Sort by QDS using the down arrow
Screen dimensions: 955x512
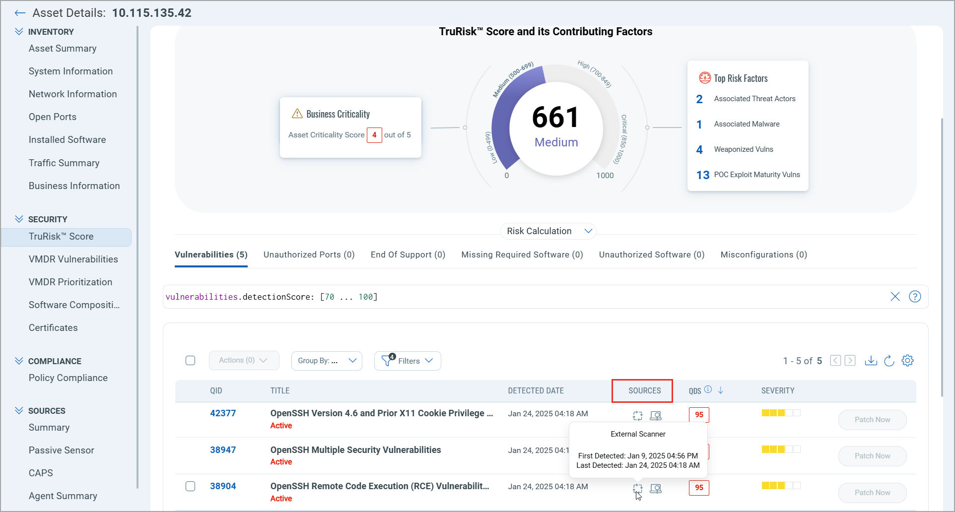click(721, 390)
